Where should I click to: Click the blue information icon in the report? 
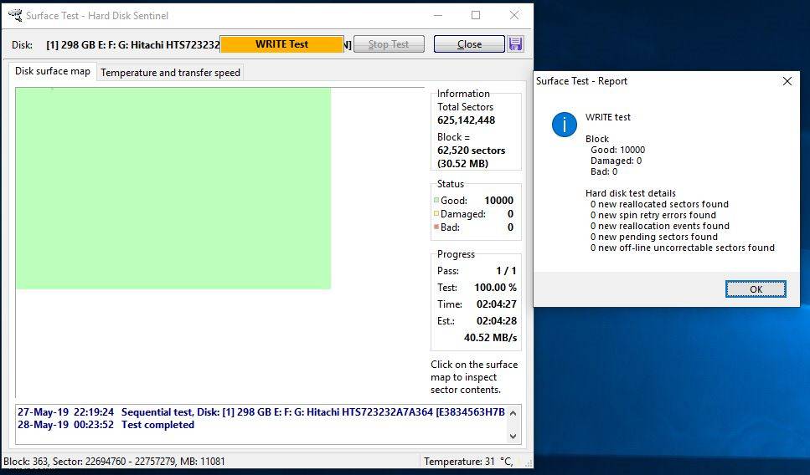pos(564,125)
